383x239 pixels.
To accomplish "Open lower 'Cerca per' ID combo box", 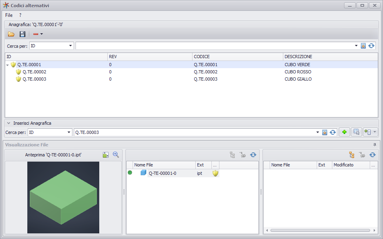I will coord(50,132).
